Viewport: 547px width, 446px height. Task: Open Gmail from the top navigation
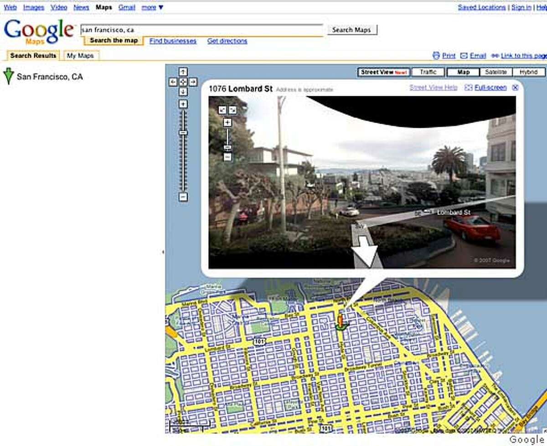pyautogui.click(x=127, y=7)
